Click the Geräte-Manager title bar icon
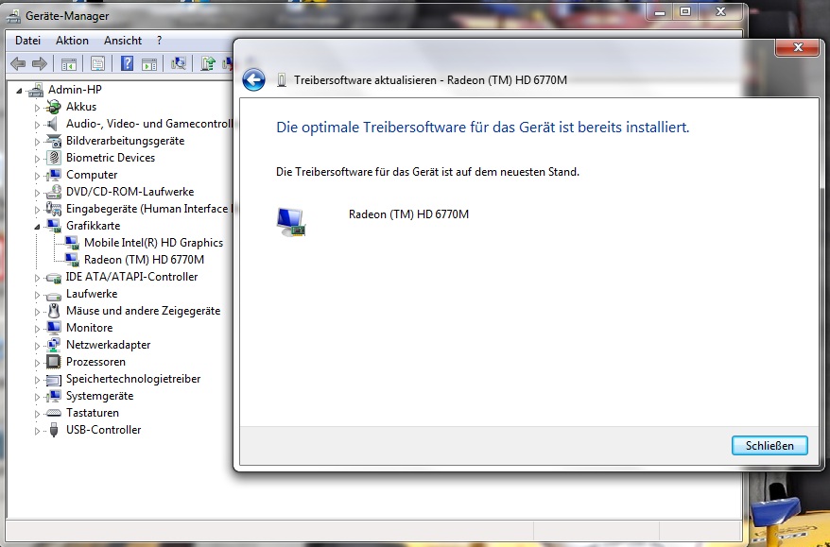 click(14, 16)
